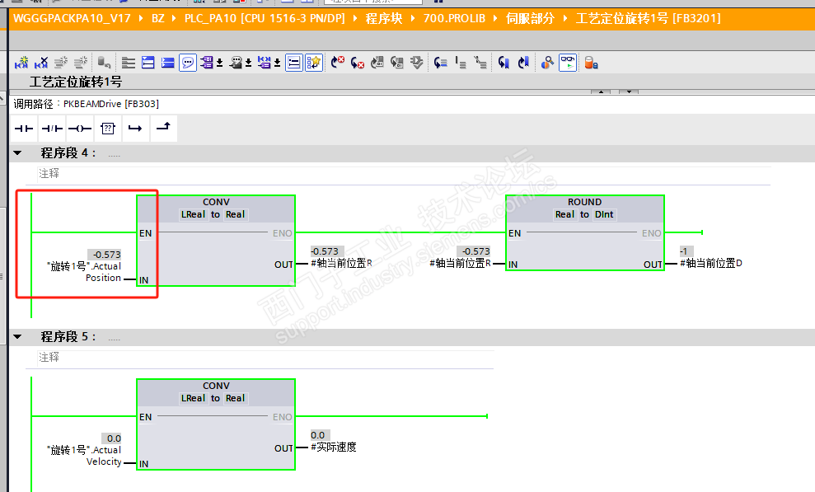Click the toolbar icon left of Open all networks
Screen dimensions: 815x492
pyautogui.click(x=129, y=63)
